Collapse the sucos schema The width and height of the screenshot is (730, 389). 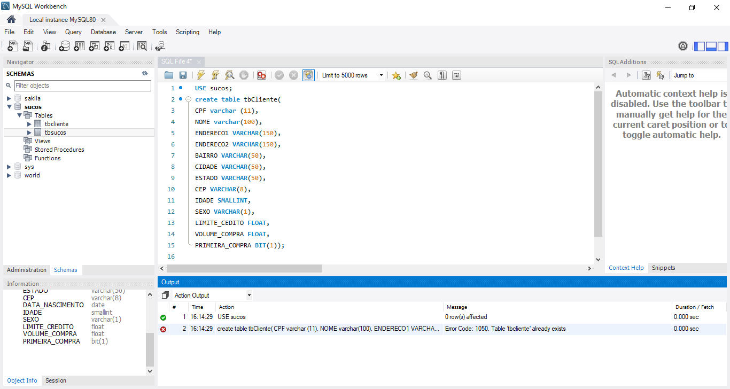coord(9,107)
